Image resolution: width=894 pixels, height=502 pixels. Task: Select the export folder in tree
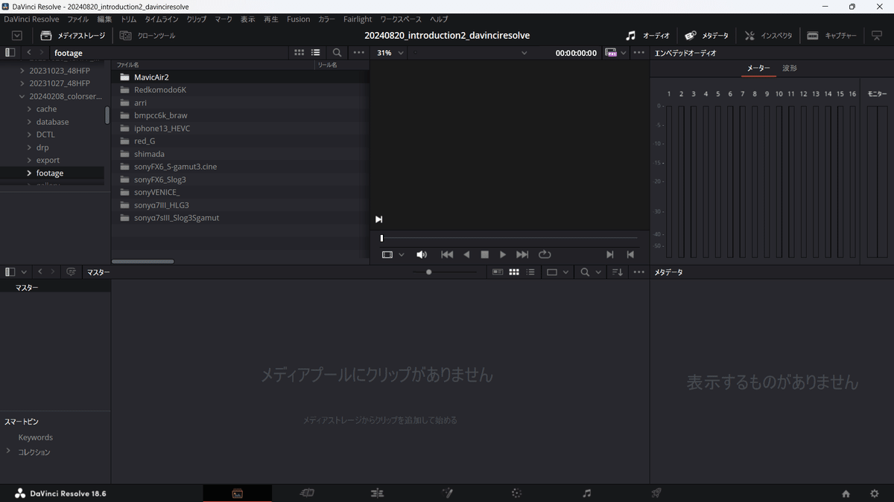[x=48, y=160]
